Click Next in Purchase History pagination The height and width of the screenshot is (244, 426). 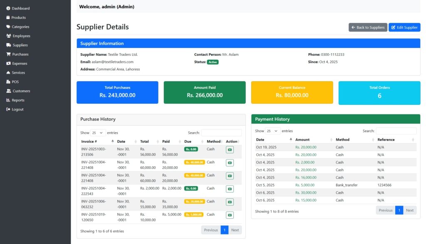pyautogui.click(x=235, y=230)
